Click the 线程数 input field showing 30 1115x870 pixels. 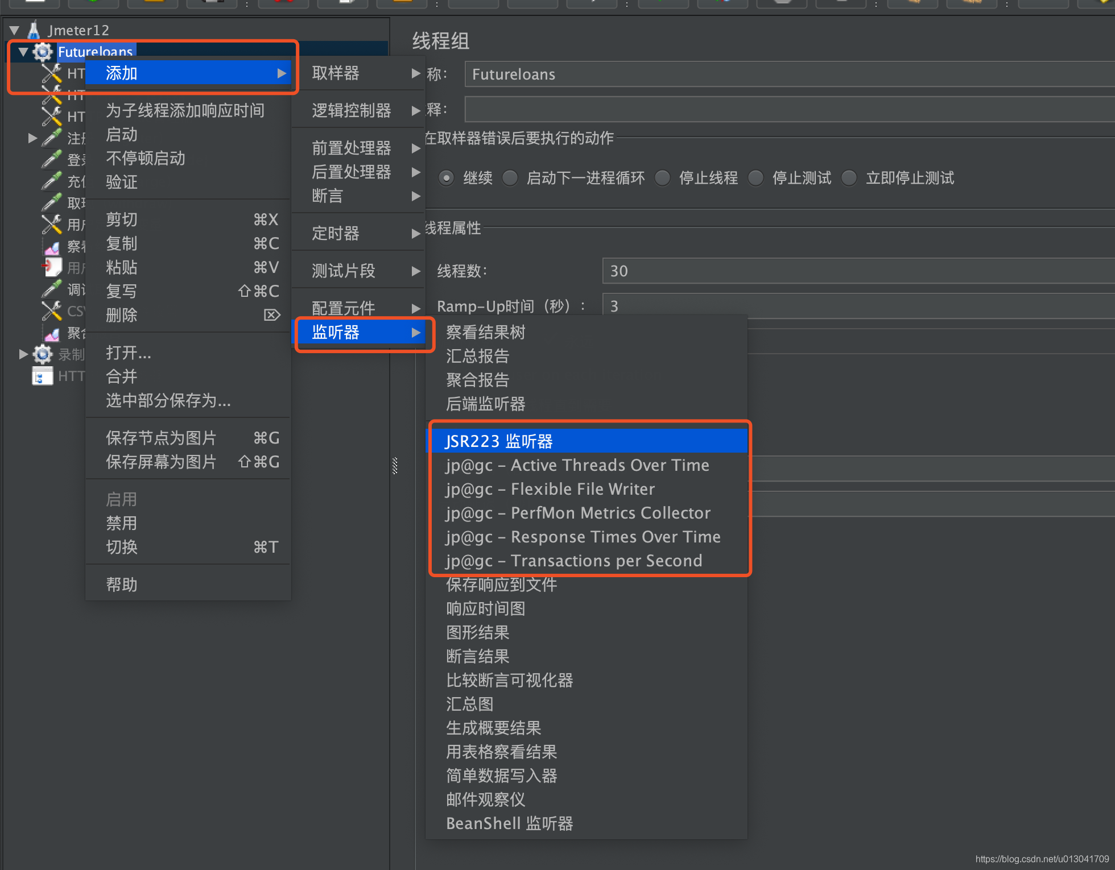(x=858, y=271)
